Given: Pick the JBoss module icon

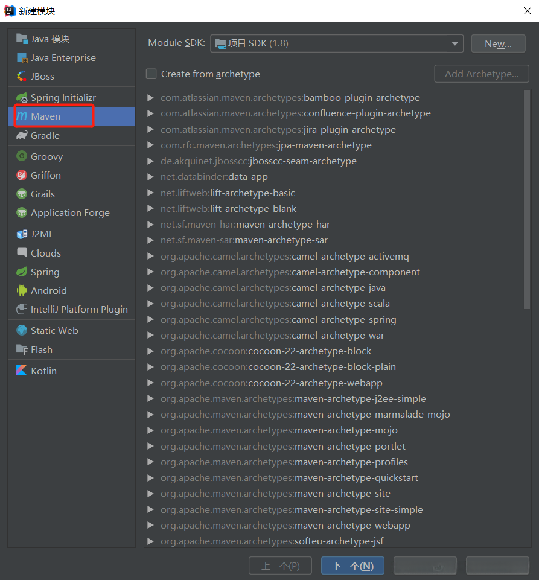Looking at the screenshot, I should 22,77.
